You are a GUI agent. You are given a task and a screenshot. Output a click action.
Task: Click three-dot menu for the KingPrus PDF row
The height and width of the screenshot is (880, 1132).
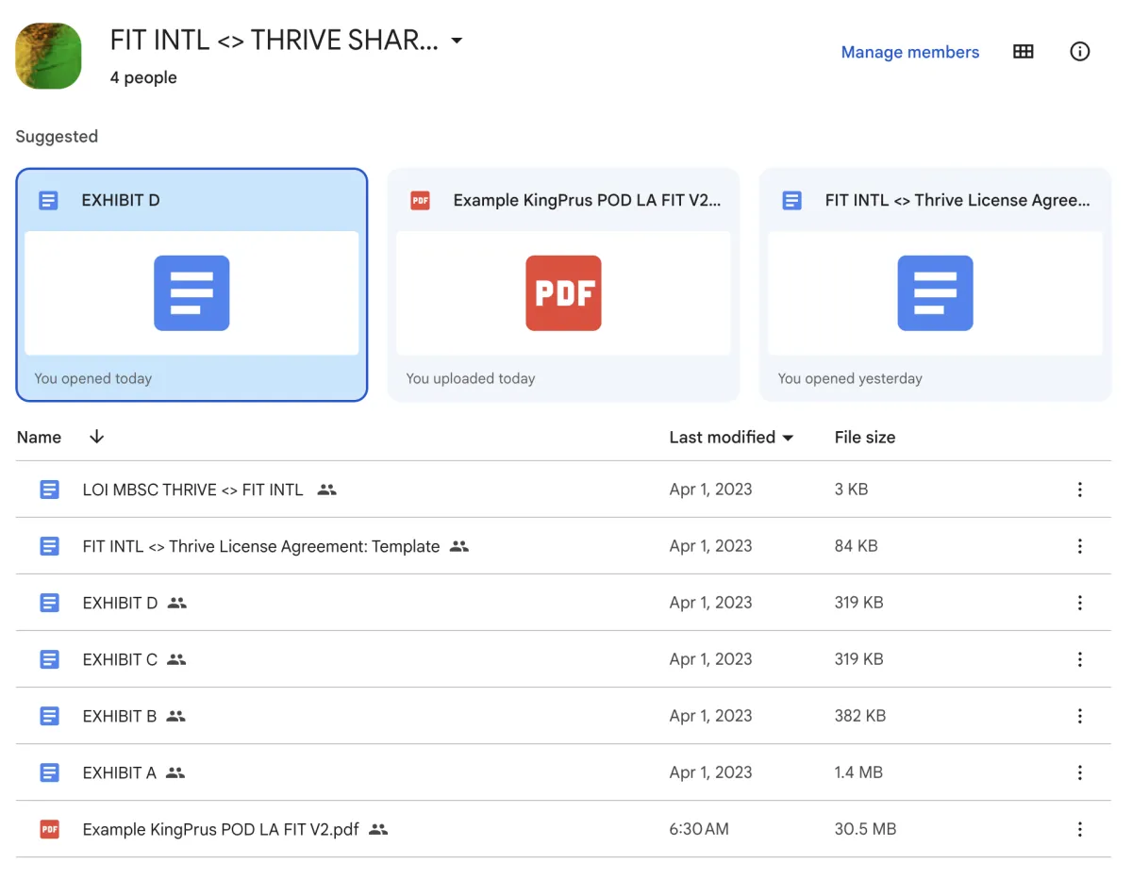pos(1080,829)
